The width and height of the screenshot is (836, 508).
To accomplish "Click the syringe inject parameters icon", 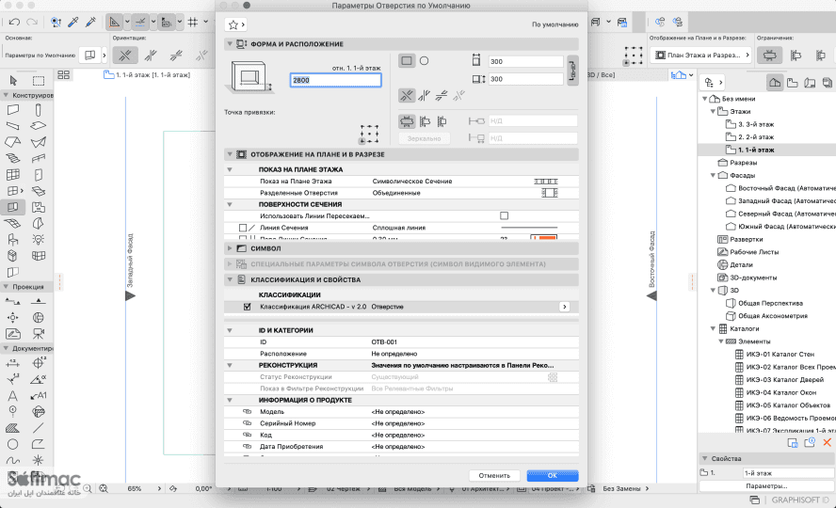I will tap(90, 22).
